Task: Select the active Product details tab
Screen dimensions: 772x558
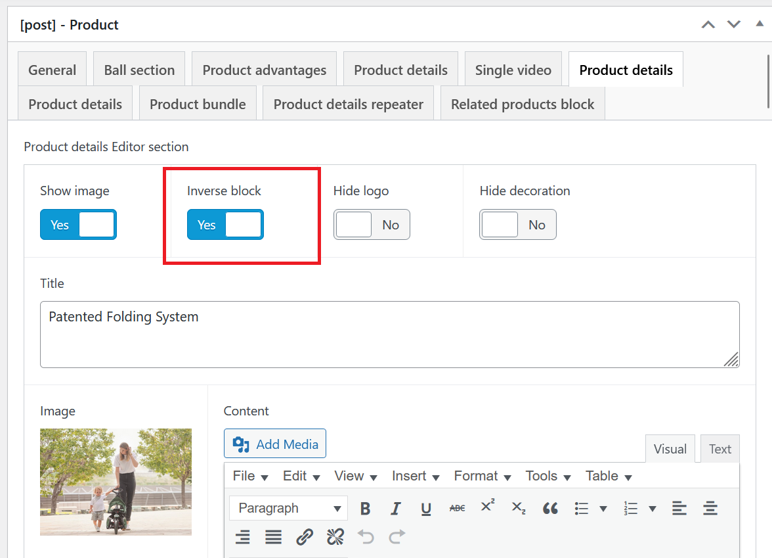Action: (626, 70)
